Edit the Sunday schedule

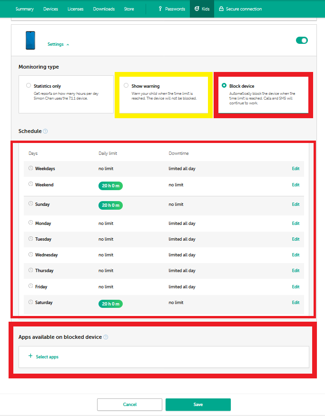coord(295,204)
